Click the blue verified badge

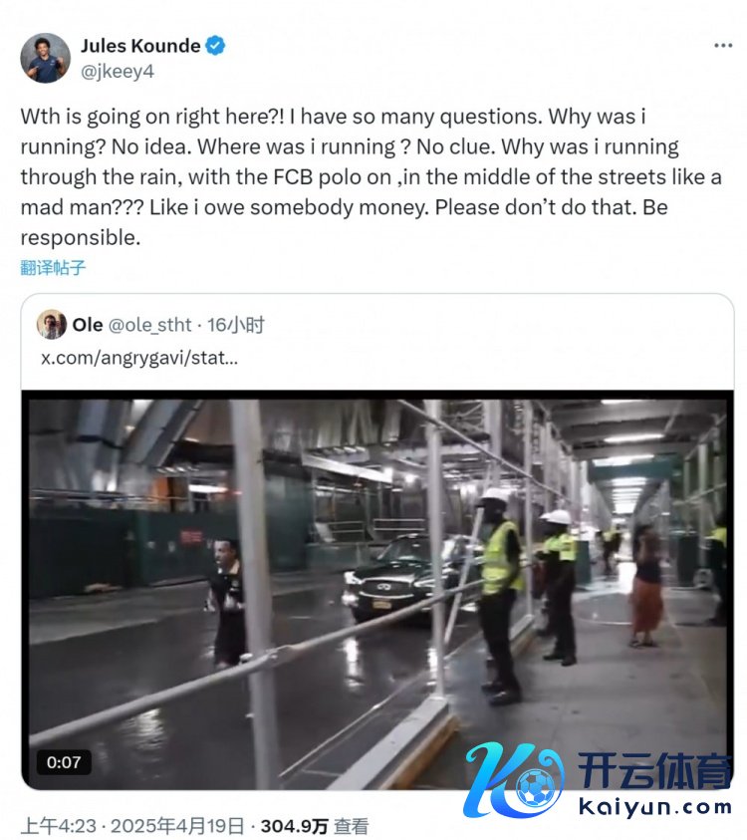[x=215, y=46]
